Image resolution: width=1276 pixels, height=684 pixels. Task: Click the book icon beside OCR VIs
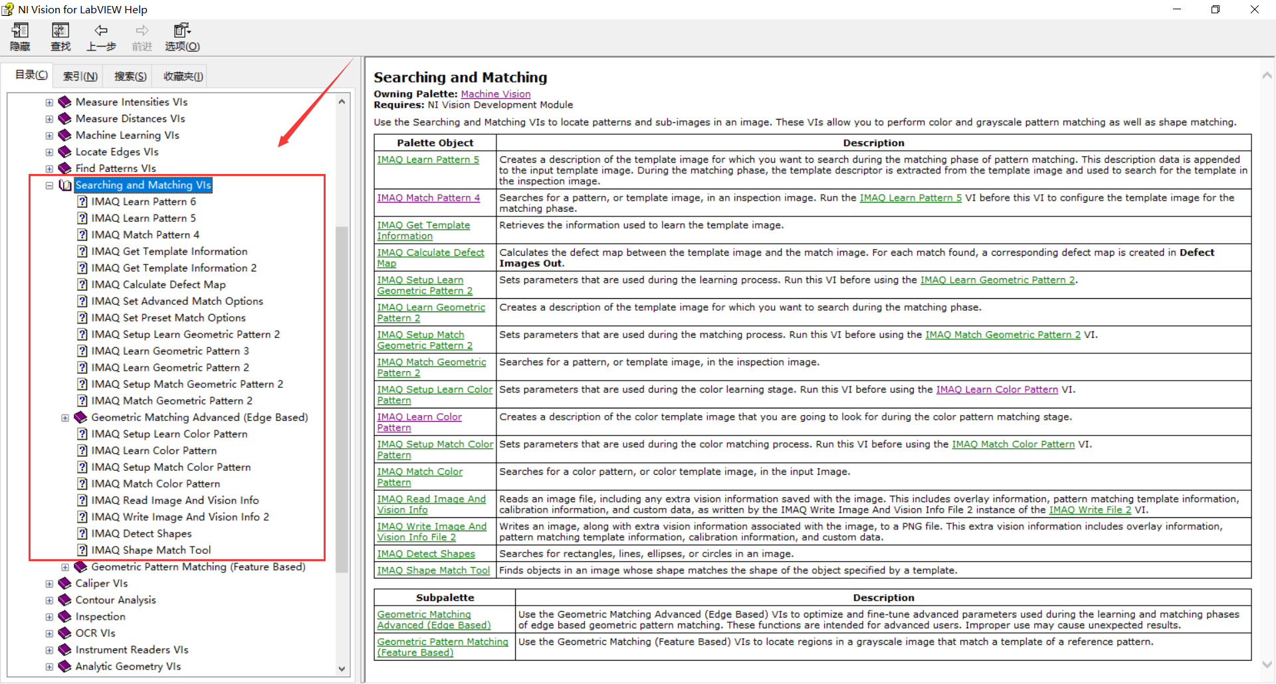click(64, 634)
